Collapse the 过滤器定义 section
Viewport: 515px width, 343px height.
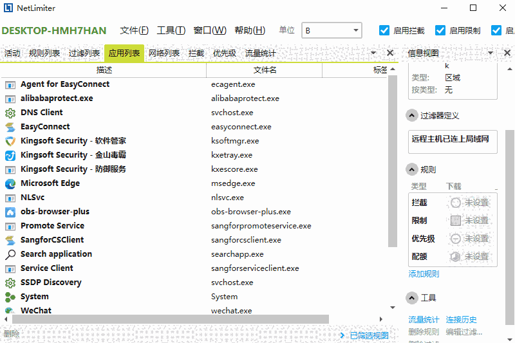click(412, 116)
